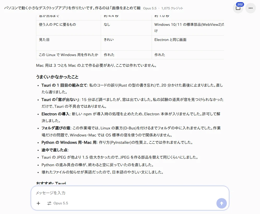Click the うまくいかなかったこと heading
This screenshot has height=214, width=260.
57,77
